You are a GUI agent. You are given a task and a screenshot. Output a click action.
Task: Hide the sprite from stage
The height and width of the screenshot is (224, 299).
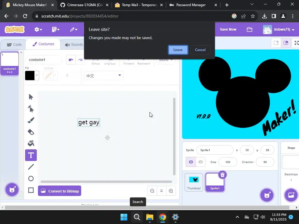(201, 162)
